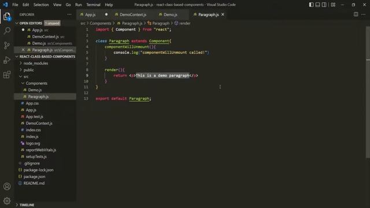Open the Customize Layout icon
370x208 pixels.
pyautogui.click(x=333, y=5)
